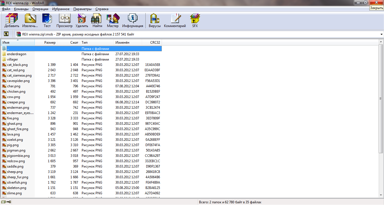This screenshot has height=205, width=384.
Task: Select the redcow.png file name
Action: pos(16,161)
